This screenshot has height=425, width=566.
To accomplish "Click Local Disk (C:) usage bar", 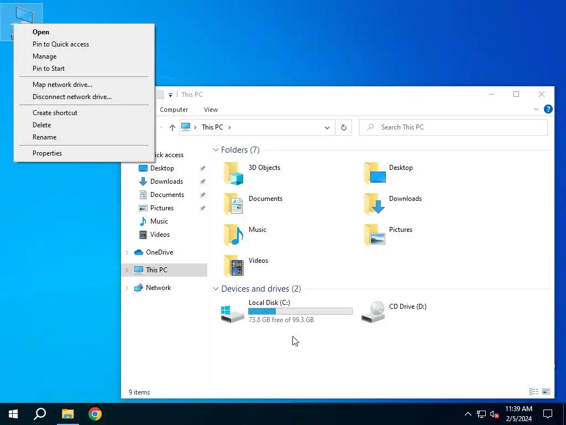I will tap(300, 311).
